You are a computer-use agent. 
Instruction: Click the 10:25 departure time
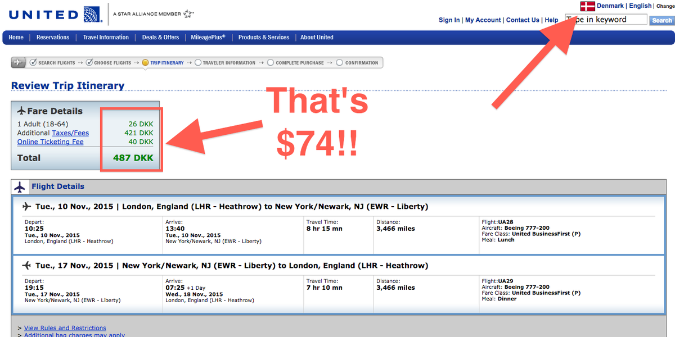33,229
